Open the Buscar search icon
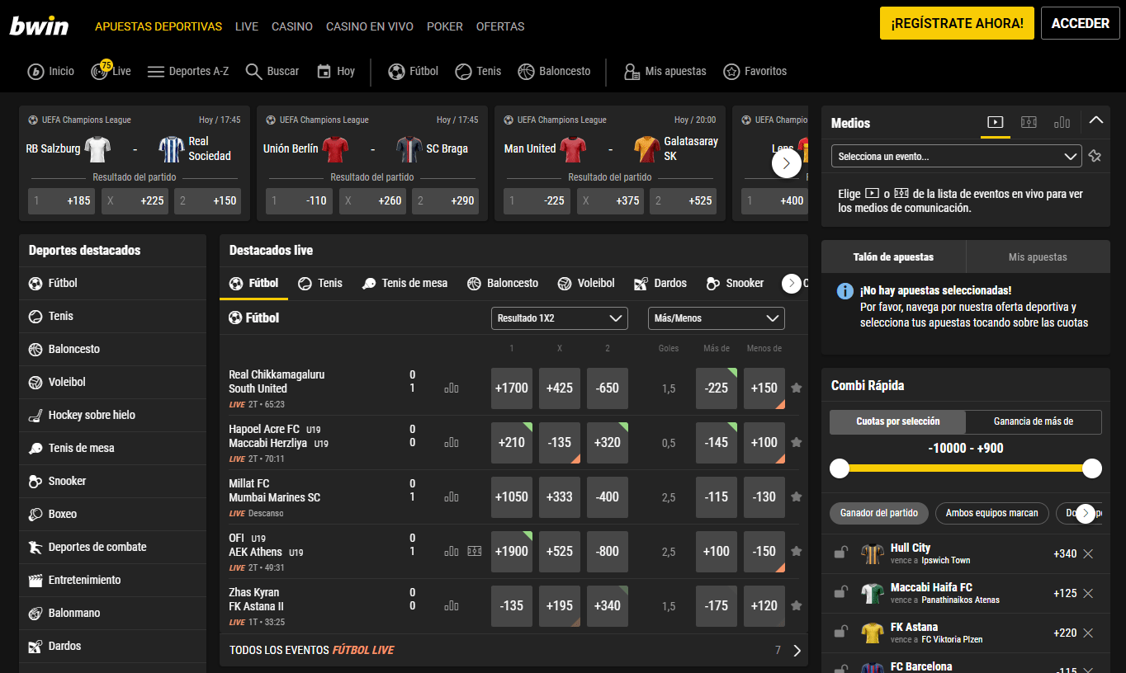This screenshot has height=673, width=1126. 254,72
